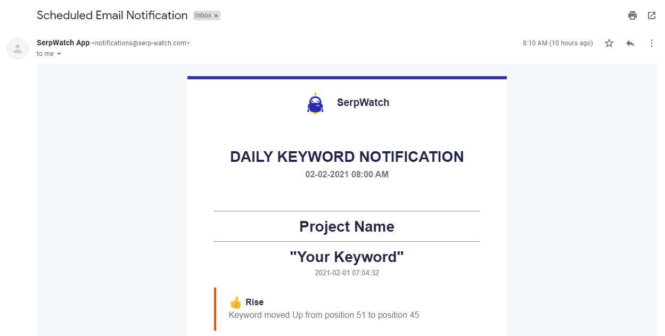The image size is (665, 336).
Task: Star the SerpWatch email
Action: 609,43
